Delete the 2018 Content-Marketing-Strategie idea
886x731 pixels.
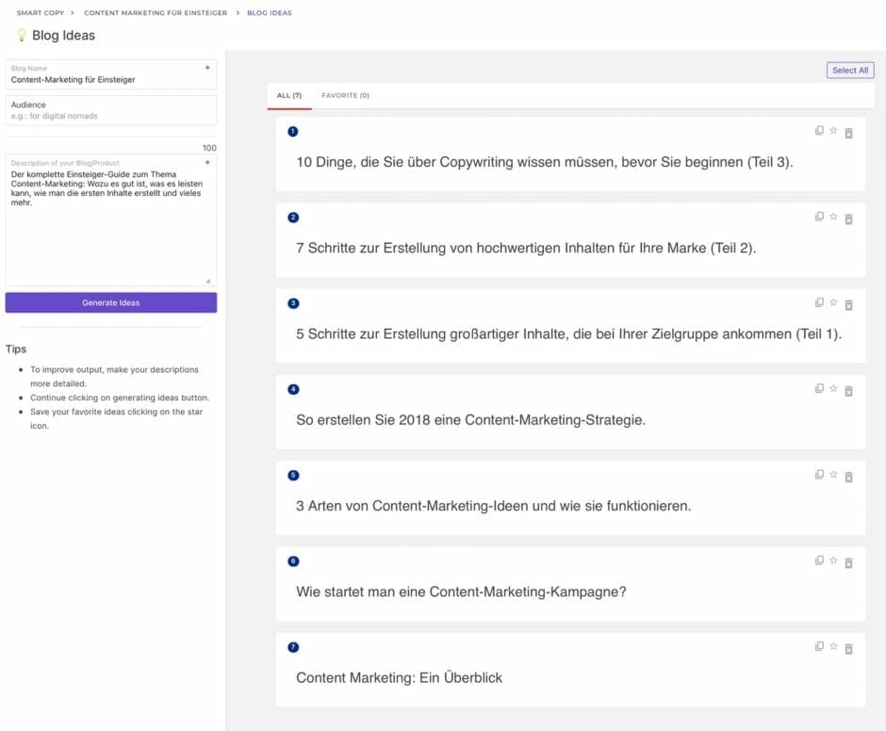(x=848, y=390)
